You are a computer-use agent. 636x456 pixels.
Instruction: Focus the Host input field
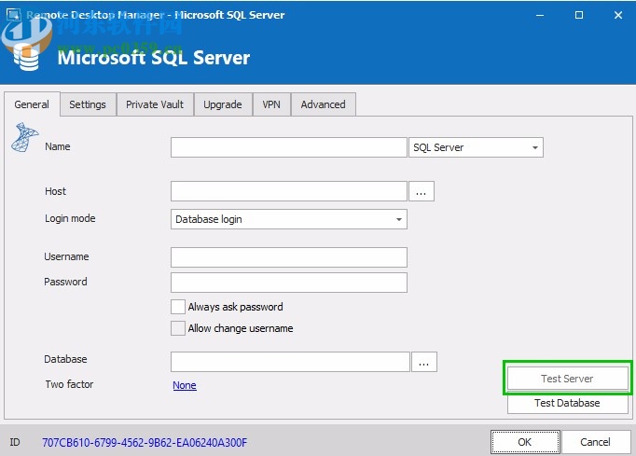289,191
